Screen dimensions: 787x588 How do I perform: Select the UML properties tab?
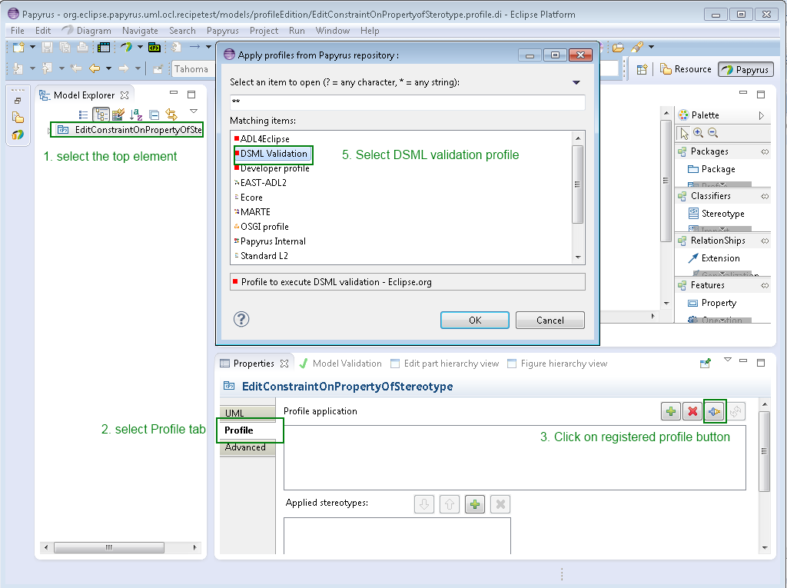[x=247, y=413]
